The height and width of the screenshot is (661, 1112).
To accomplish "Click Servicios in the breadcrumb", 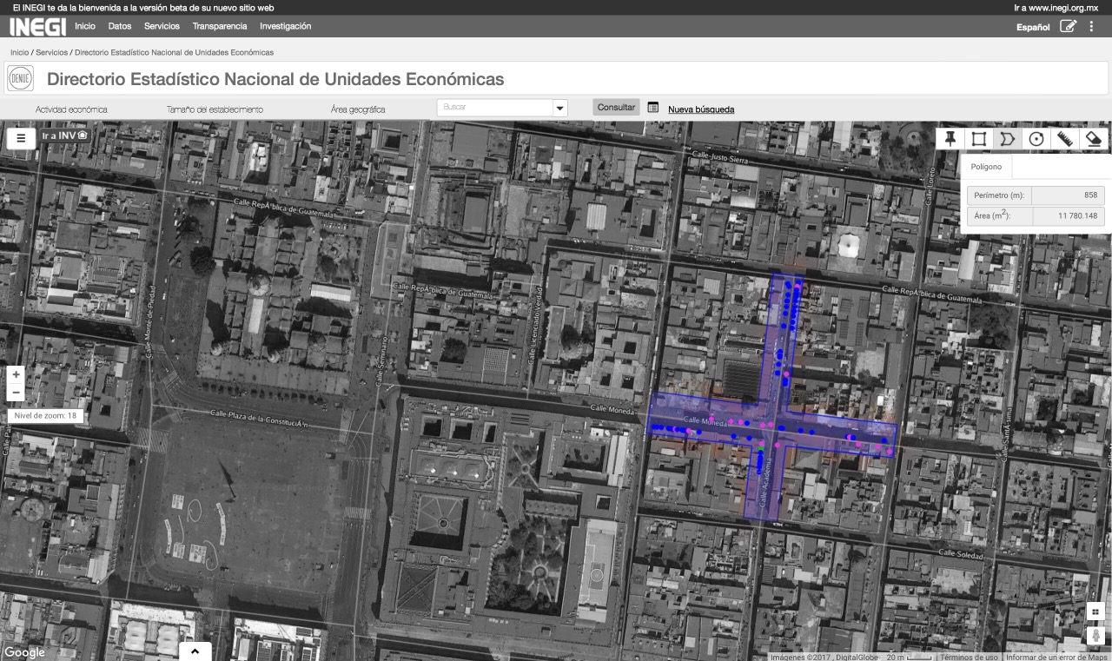I will (x=51, y=53).
